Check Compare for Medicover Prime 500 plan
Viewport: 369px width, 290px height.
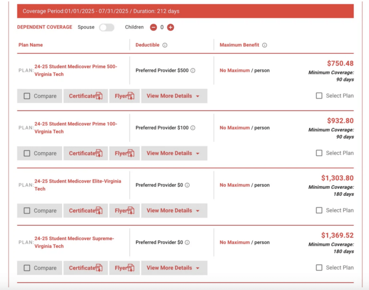[27, 96]
